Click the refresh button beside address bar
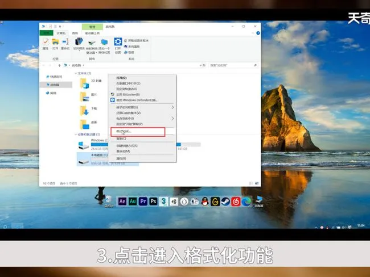The width and height of the screenshot is (370, 277). click(x=204, y=65)
